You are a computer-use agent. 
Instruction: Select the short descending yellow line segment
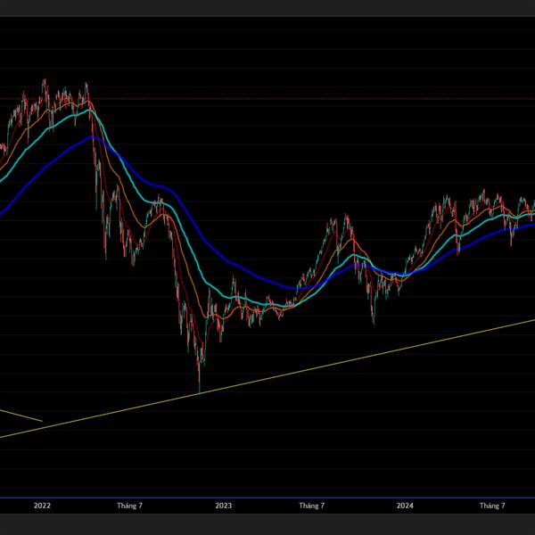(21, 415)
